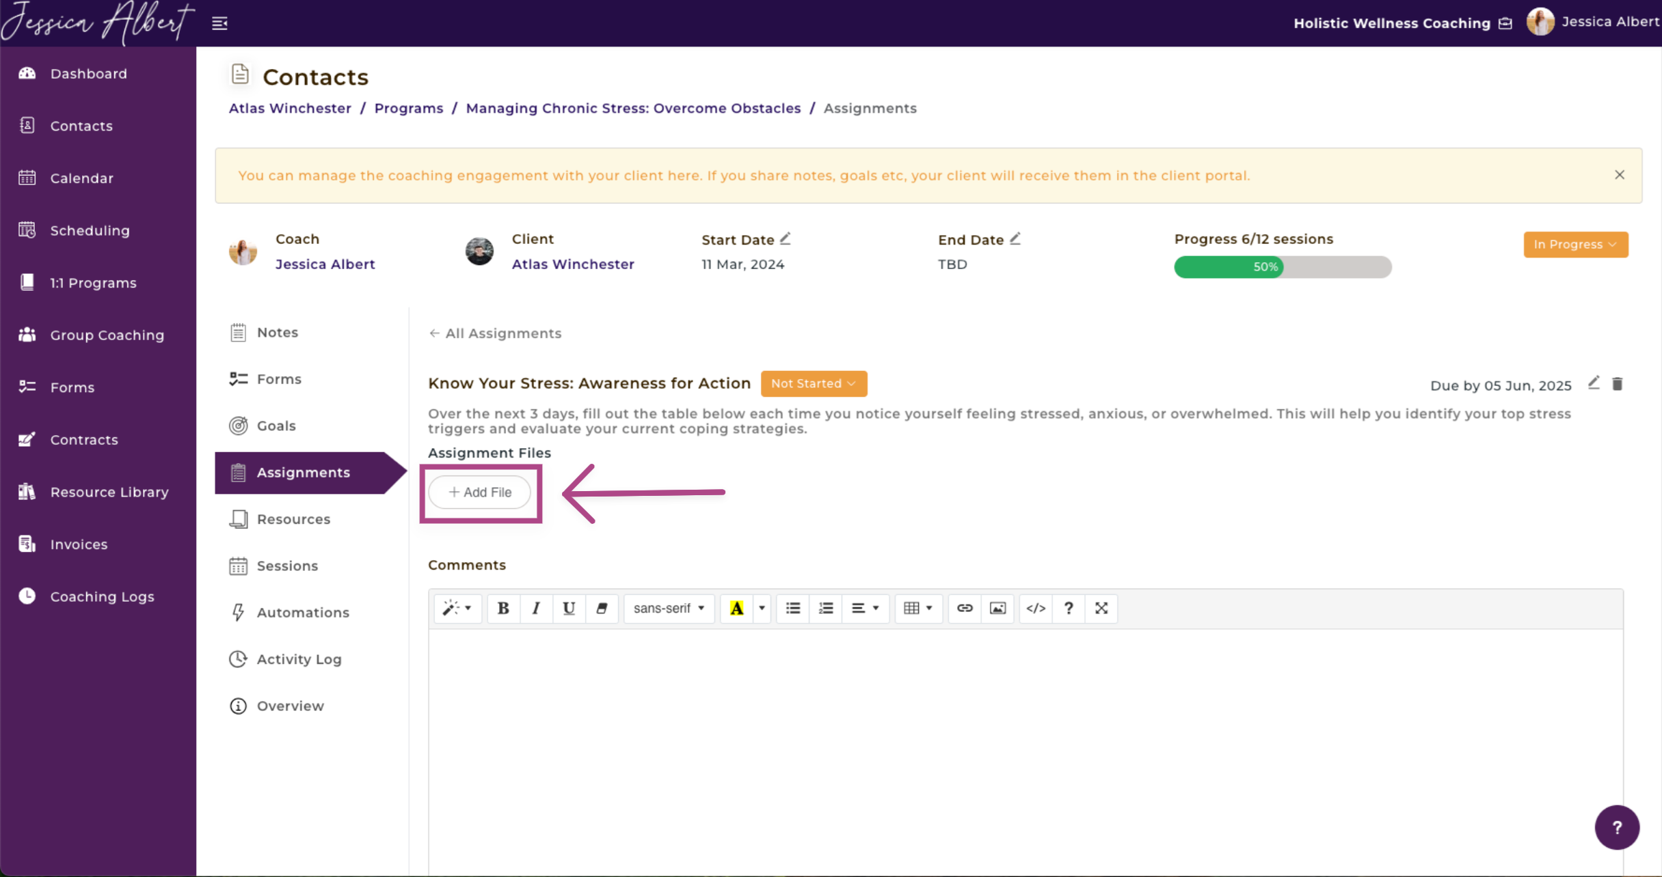Open the Not Started status dropdown
1662x877 pixels.
tap(814, 383)
